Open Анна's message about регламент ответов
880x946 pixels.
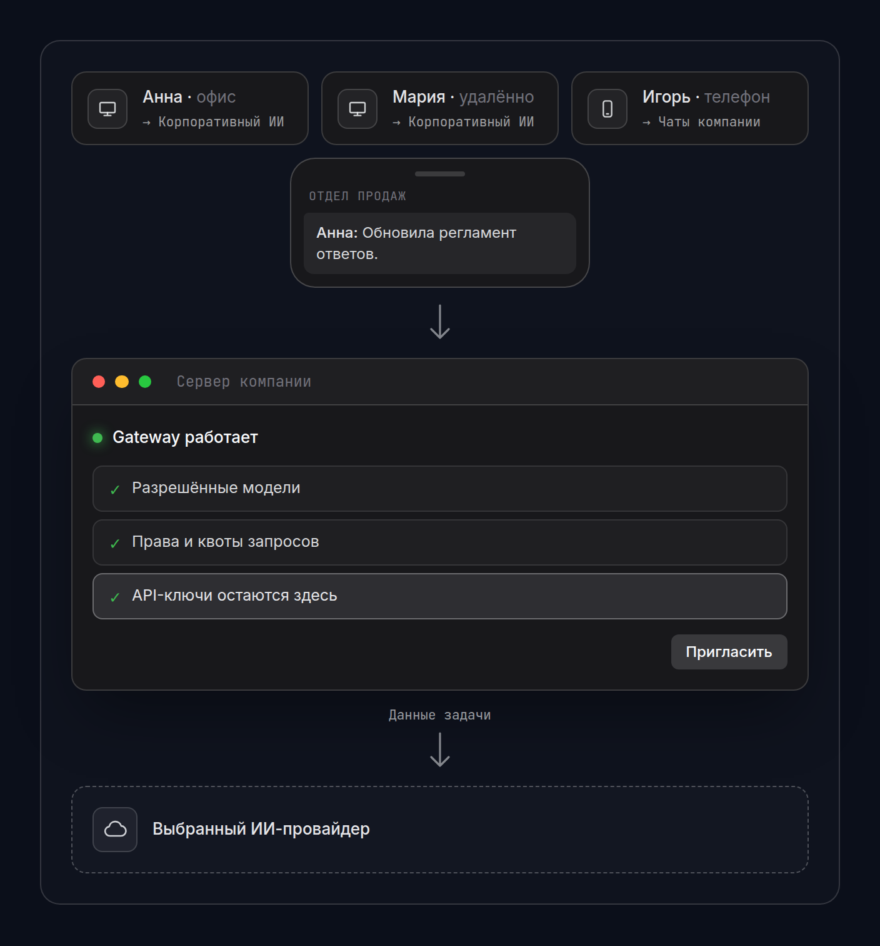[440, 243]
